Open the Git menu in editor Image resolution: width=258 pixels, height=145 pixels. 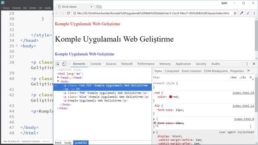coord(40,8)
